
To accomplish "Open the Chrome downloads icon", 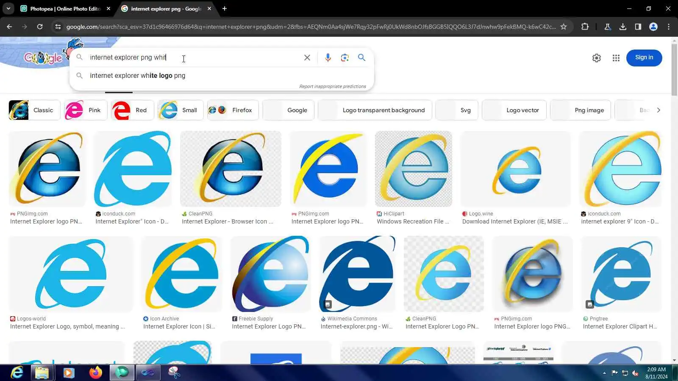I will (x=623, y=27).
